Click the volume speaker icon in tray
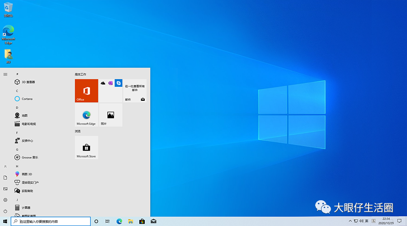 click(x=361, y=221)
